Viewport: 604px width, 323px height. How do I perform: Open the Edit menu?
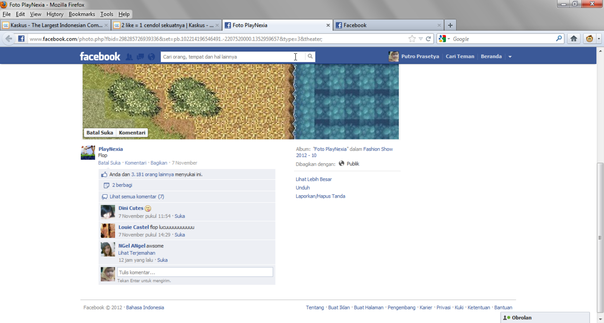pyautogui.click(x=20, y=14)
